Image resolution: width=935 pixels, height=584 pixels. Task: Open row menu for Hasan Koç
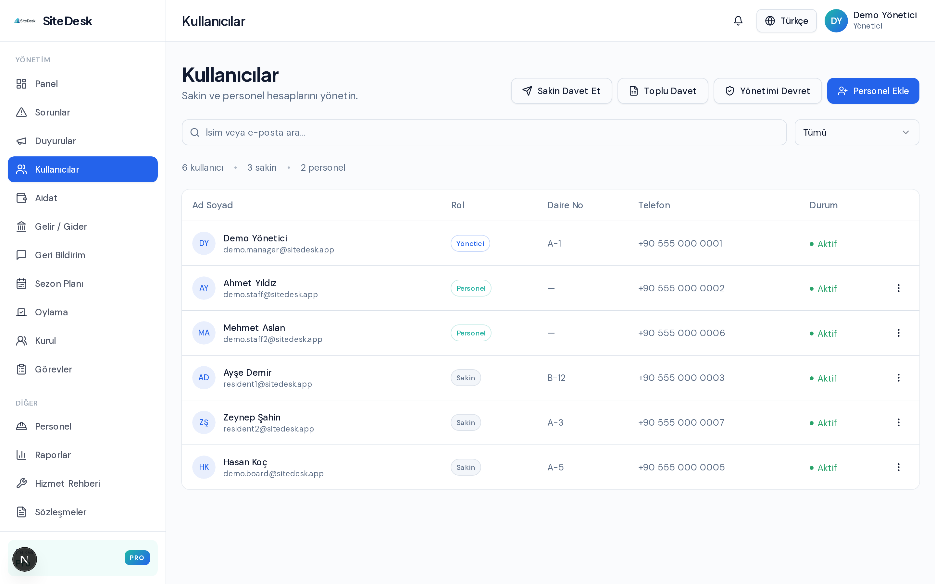pyautogui.click(x=898, y=467)
